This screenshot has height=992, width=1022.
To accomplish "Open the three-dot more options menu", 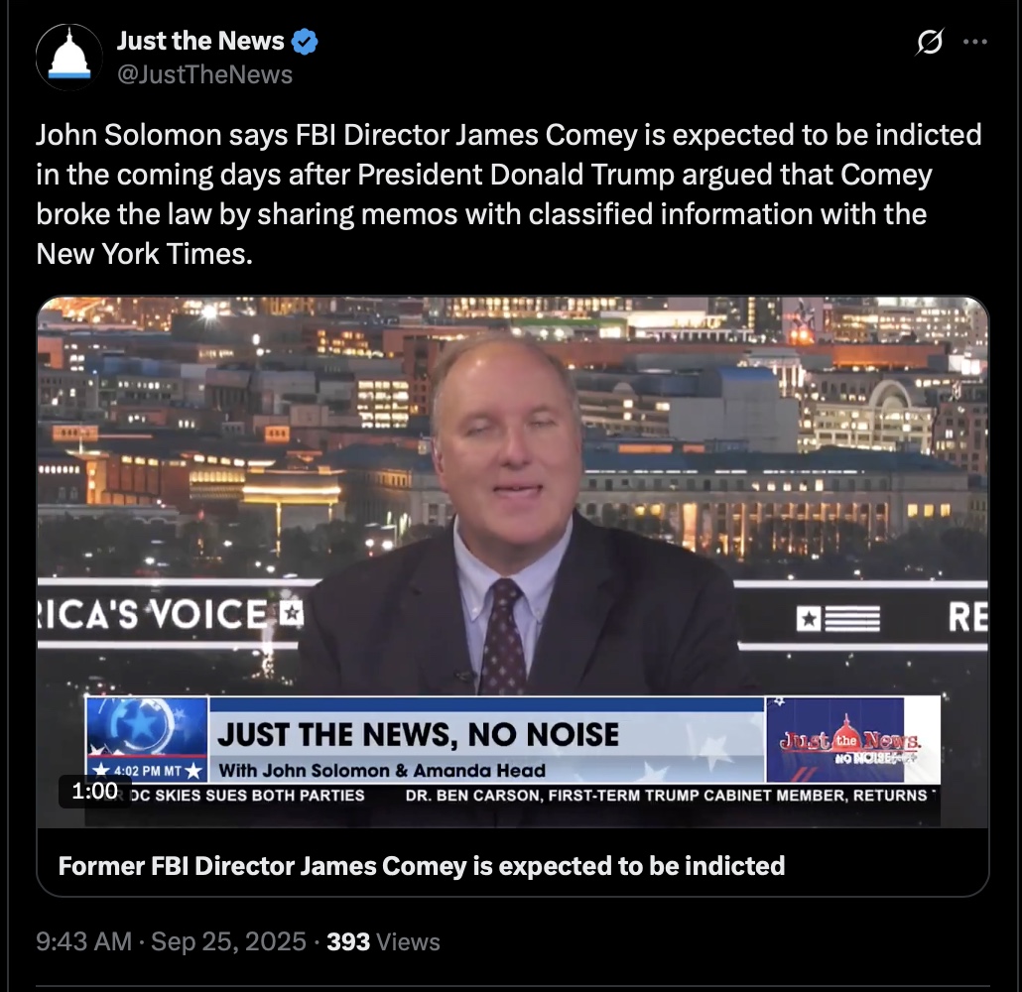I will point(975,42).
